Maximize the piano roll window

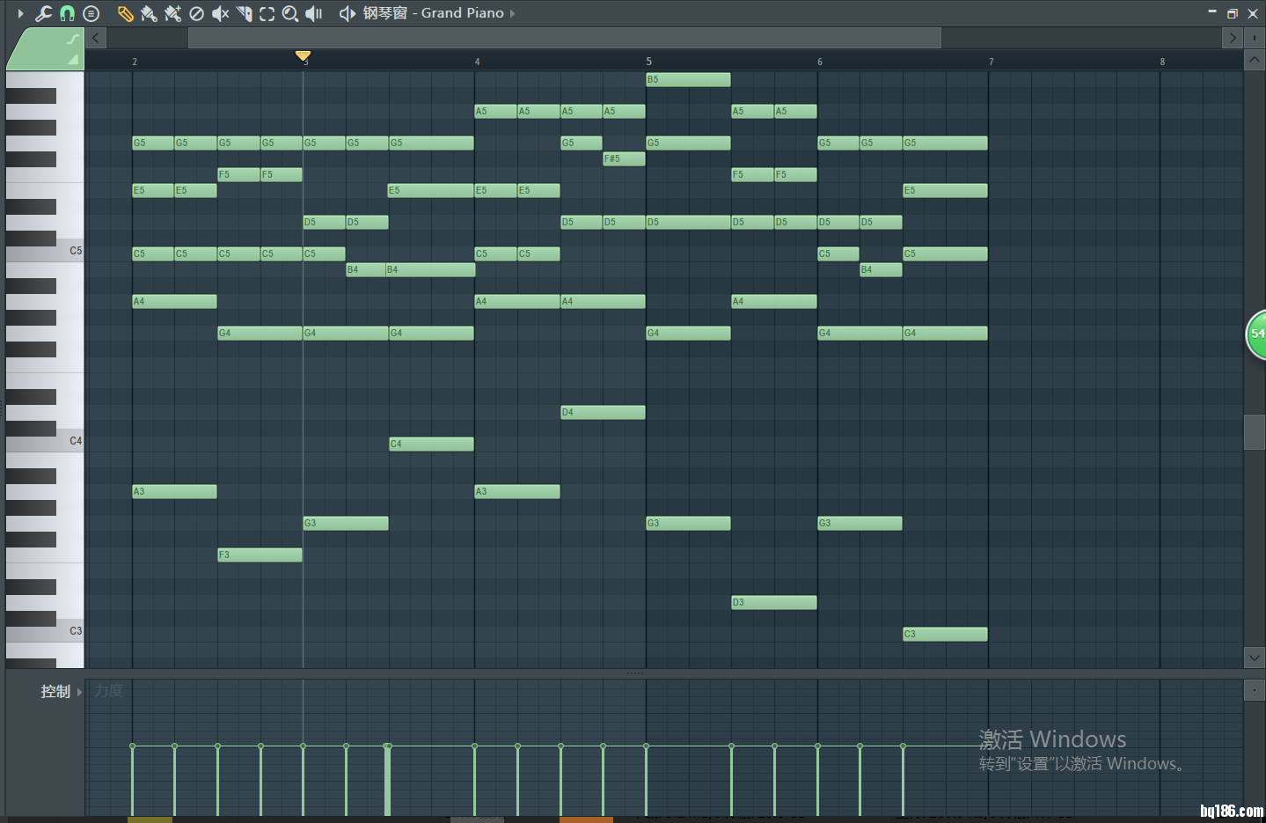1232,13
